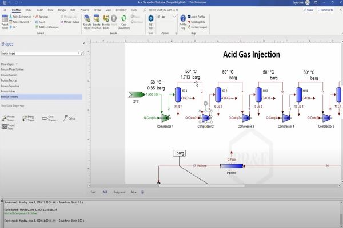
Task: Open the Monitor Builder
Action: coord(70,22)
